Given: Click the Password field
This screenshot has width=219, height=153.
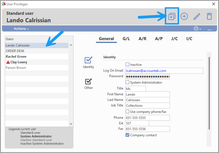Looking at the screenshot, I should [147, 76].
